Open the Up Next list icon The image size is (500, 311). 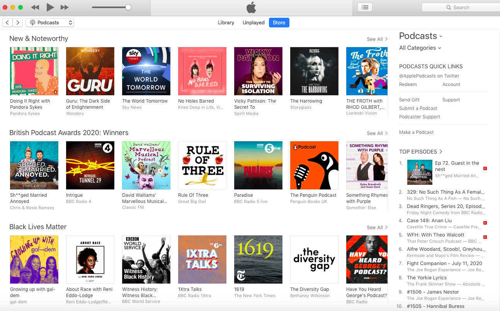click(365, 7)
